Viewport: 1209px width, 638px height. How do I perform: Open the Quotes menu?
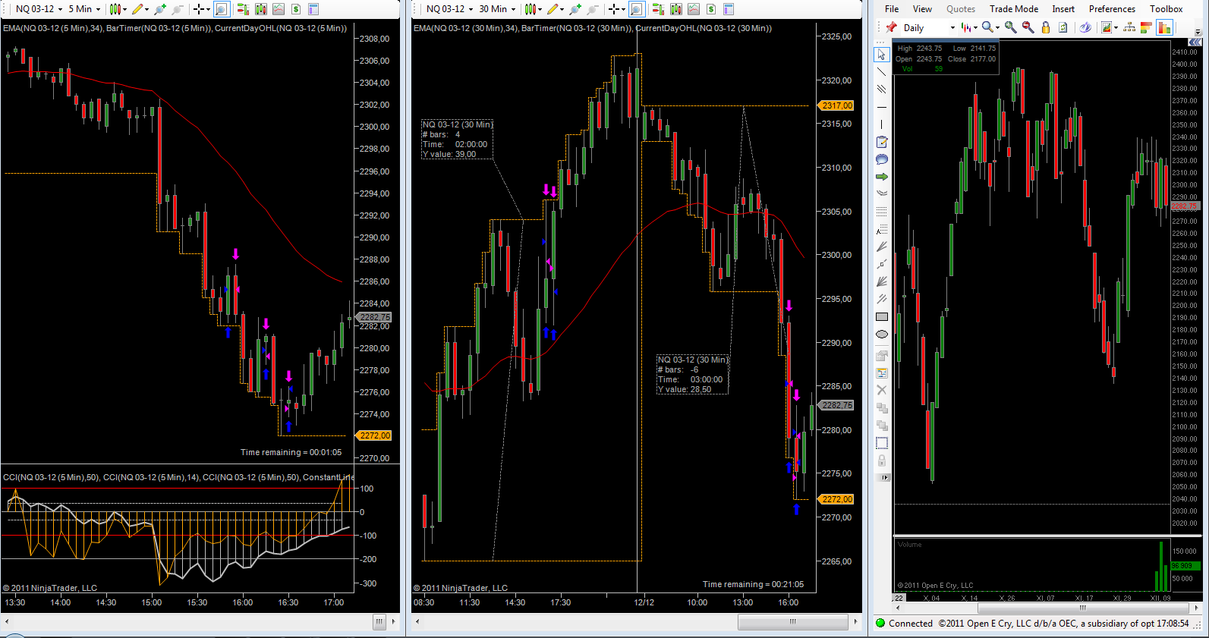[961, 9]
